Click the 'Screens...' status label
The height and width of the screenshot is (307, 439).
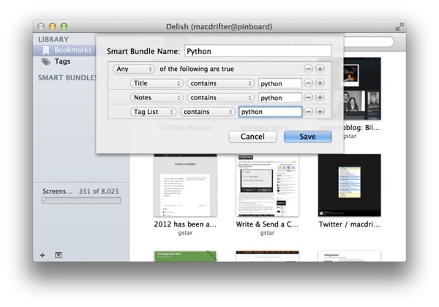click(57, 192)
